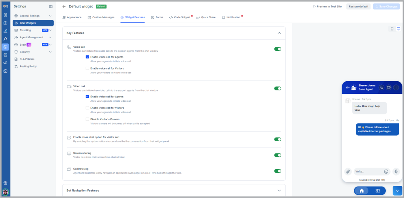Open the Appearance tab

72,17
